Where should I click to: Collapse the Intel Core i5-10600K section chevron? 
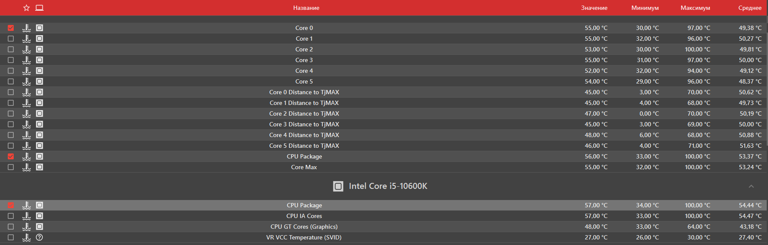[x=751, y=186]
